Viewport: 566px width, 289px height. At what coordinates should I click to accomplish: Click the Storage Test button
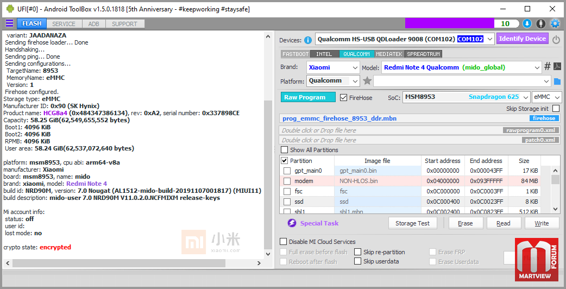tap(413, 223)
